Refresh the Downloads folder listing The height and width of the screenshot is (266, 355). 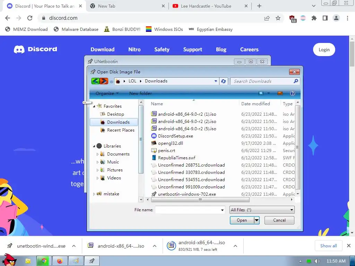coord(223,81)
